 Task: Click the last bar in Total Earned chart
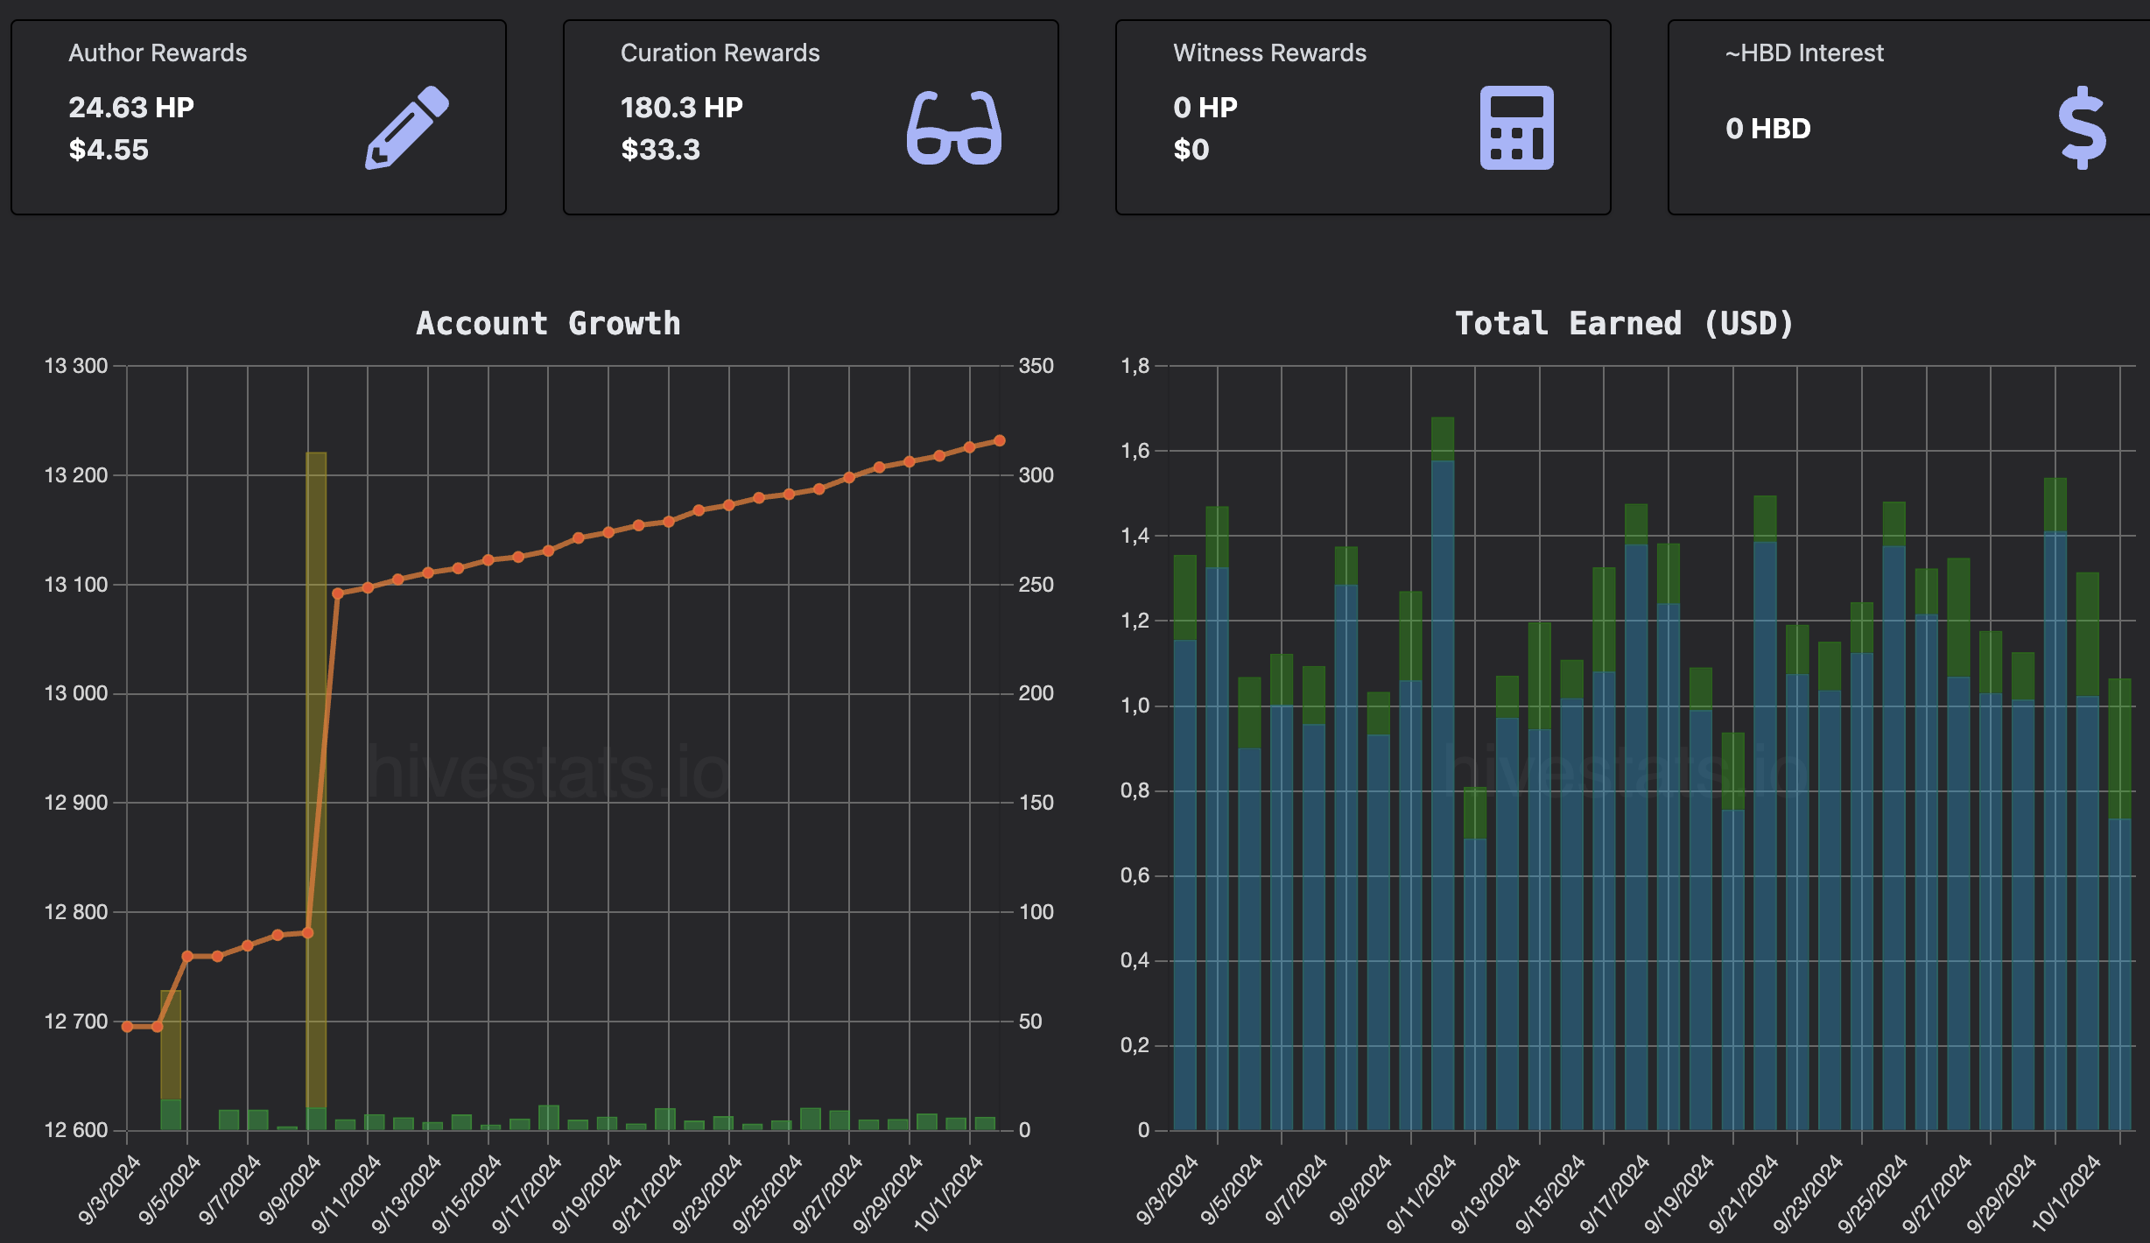(x=2119, y=904)
